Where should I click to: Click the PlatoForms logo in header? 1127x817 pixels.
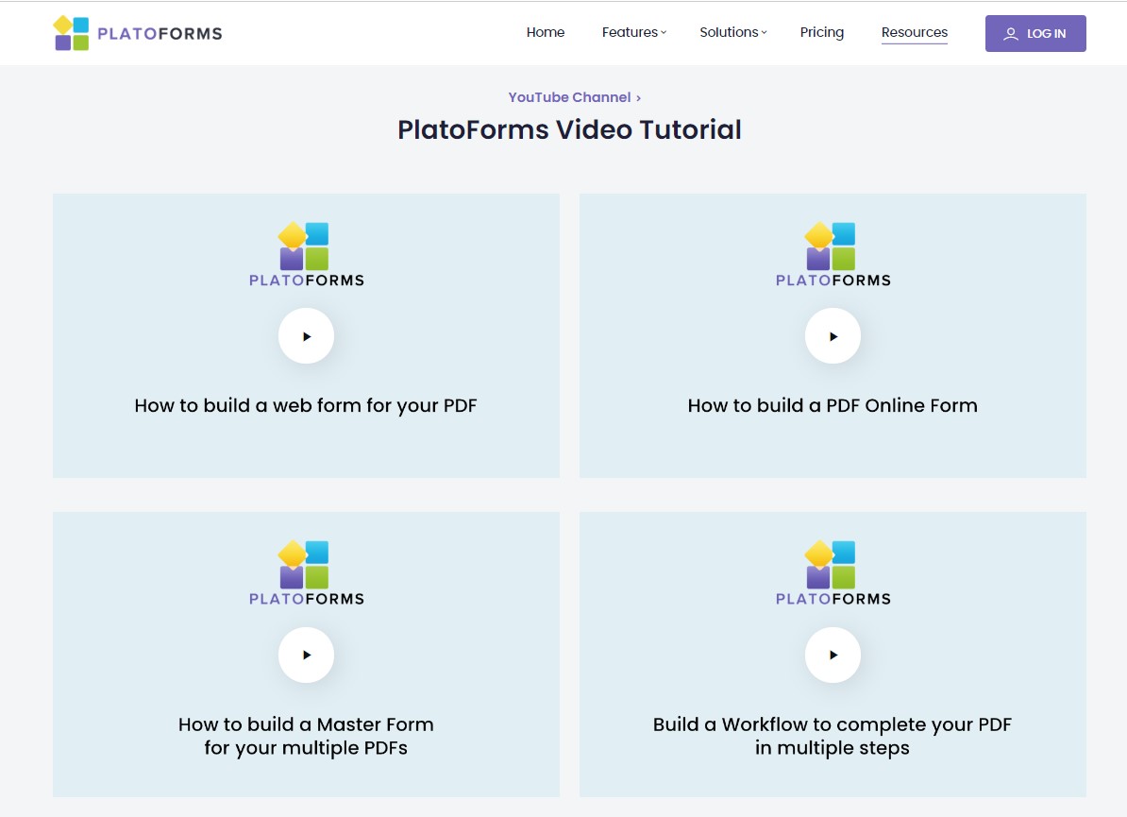[138, 33]
